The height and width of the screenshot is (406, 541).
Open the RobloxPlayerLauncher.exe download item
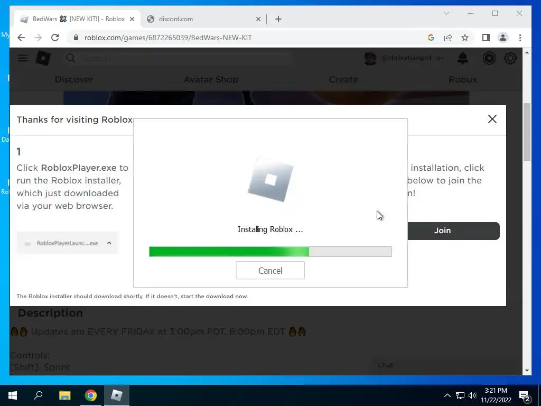click(x=67, y=243)
